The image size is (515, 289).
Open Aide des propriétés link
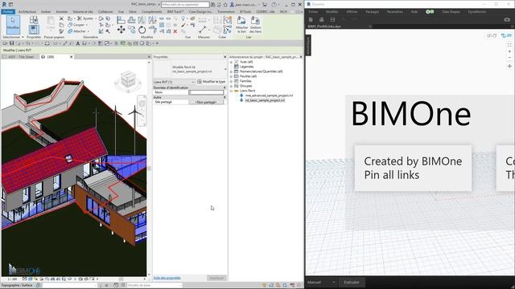[x=167, y=278]
